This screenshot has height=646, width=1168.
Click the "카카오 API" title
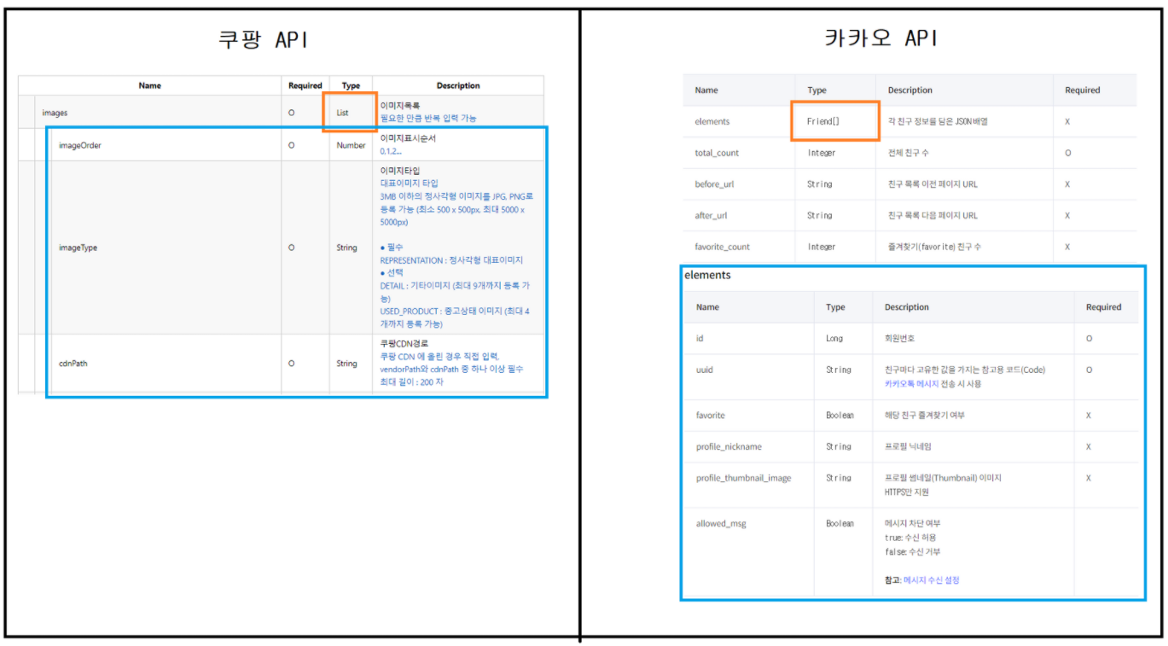(882, 38)
